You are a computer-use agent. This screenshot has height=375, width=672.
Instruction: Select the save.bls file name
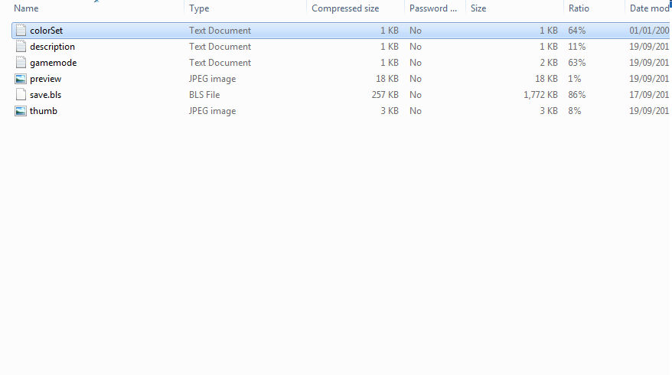pyautogui.click(x=45, y=95)
